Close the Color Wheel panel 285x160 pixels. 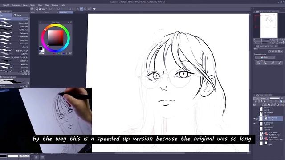(71, 22)
